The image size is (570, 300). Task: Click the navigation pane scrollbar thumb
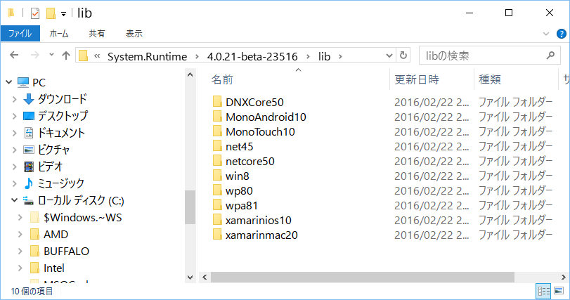[x=190, y=207]
